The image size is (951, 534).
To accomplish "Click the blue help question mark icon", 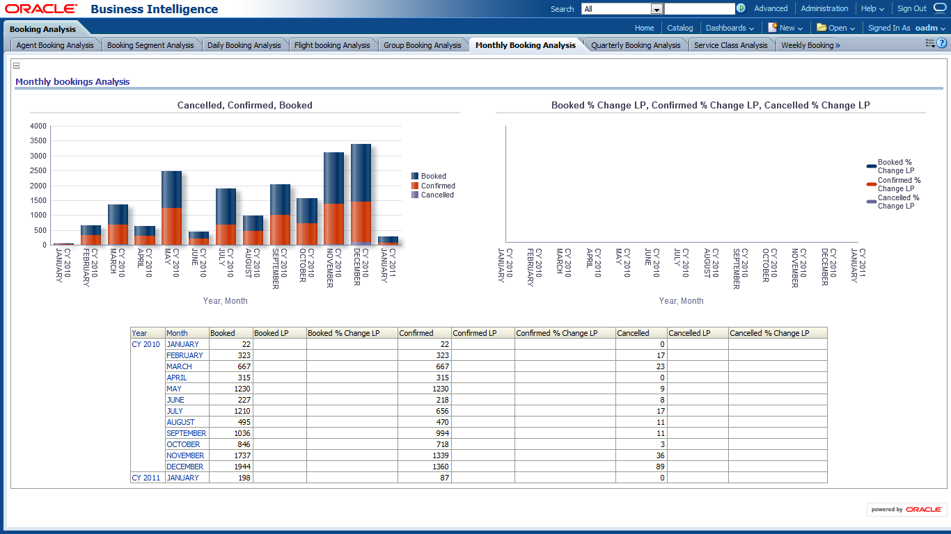I will (x=941, y=43).
